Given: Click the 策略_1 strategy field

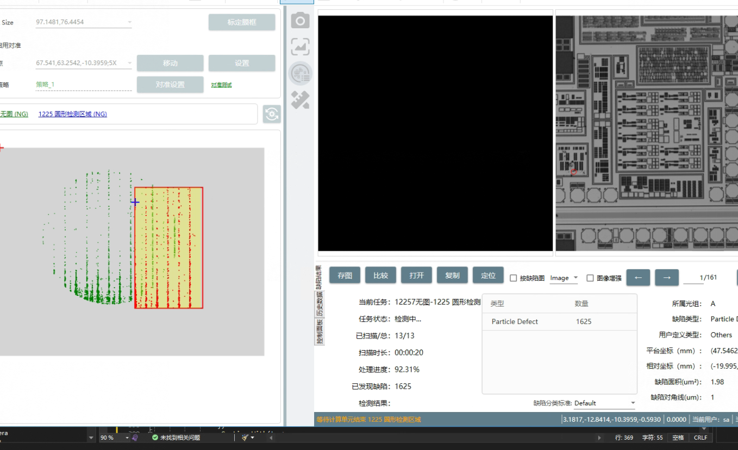Looking at the screenshot, I should (84, 85).
